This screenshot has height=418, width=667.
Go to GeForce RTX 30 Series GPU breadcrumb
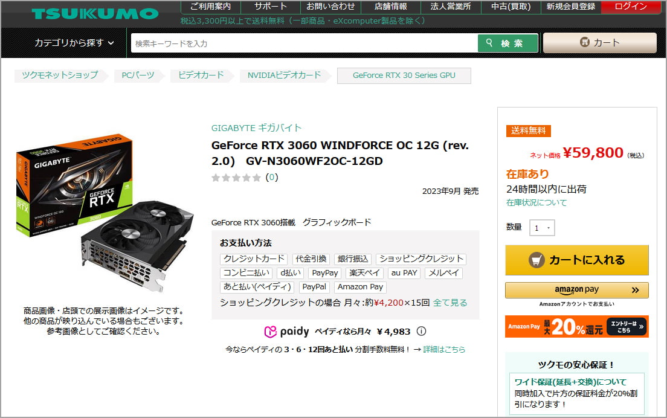point(404,76)
